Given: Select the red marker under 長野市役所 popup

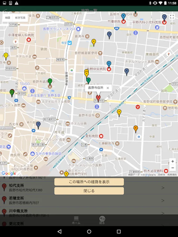Looking at the screenshot, I should pyautogui.click(x=98, y=98).
